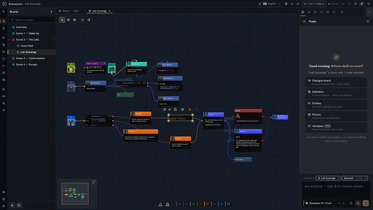
Task: Toggle snap magnet on canvas toolbar
Action: click(68, 20)
